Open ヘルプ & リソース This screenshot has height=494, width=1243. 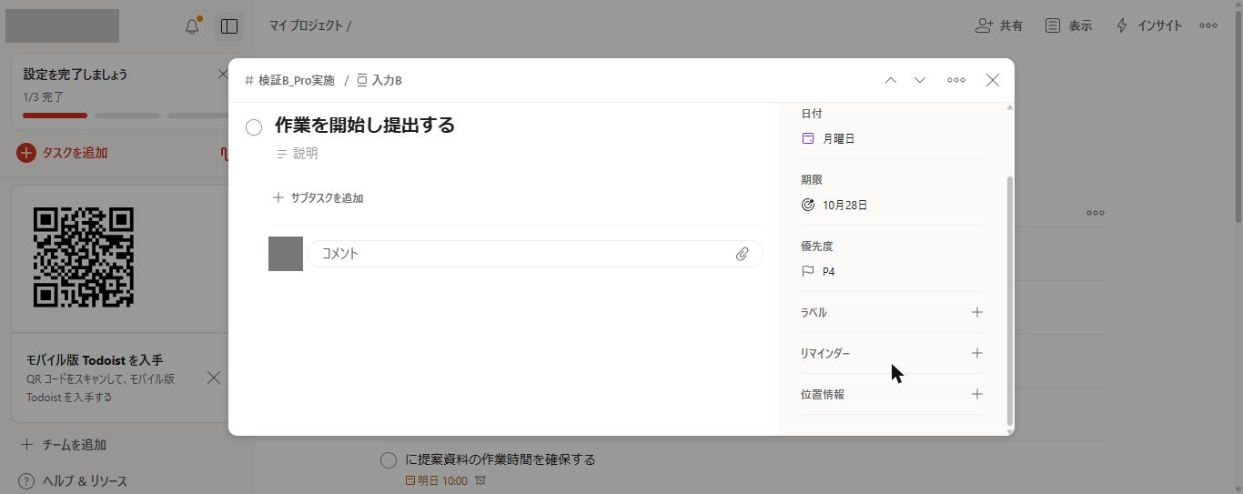(74, 481)
